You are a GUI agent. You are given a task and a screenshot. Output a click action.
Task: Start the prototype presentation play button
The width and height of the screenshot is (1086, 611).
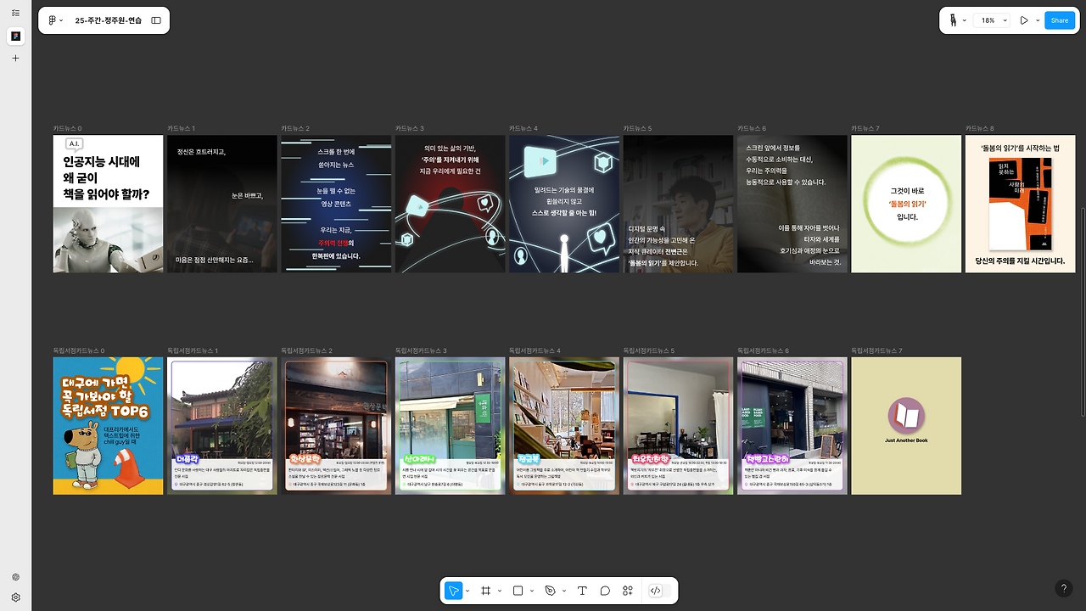click(x=1024, y=20)
